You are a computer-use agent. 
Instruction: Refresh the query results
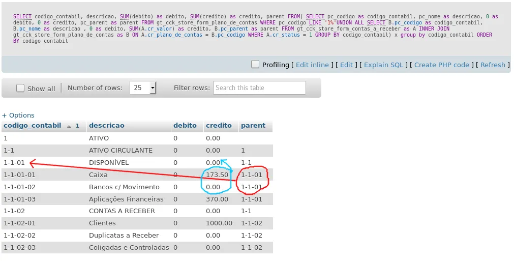tap(493, 65)
